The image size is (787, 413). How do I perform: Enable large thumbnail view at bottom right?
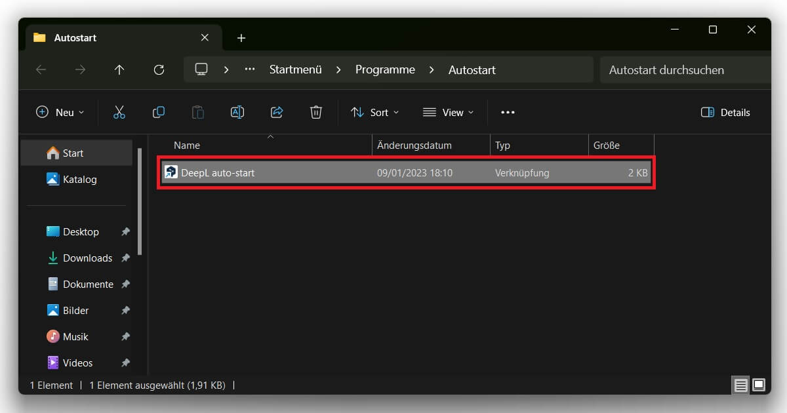(x=759, y=385)
